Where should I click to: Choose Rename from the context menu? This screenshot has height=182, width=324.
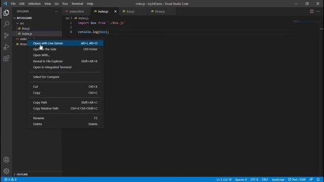[x=65, y=118]
